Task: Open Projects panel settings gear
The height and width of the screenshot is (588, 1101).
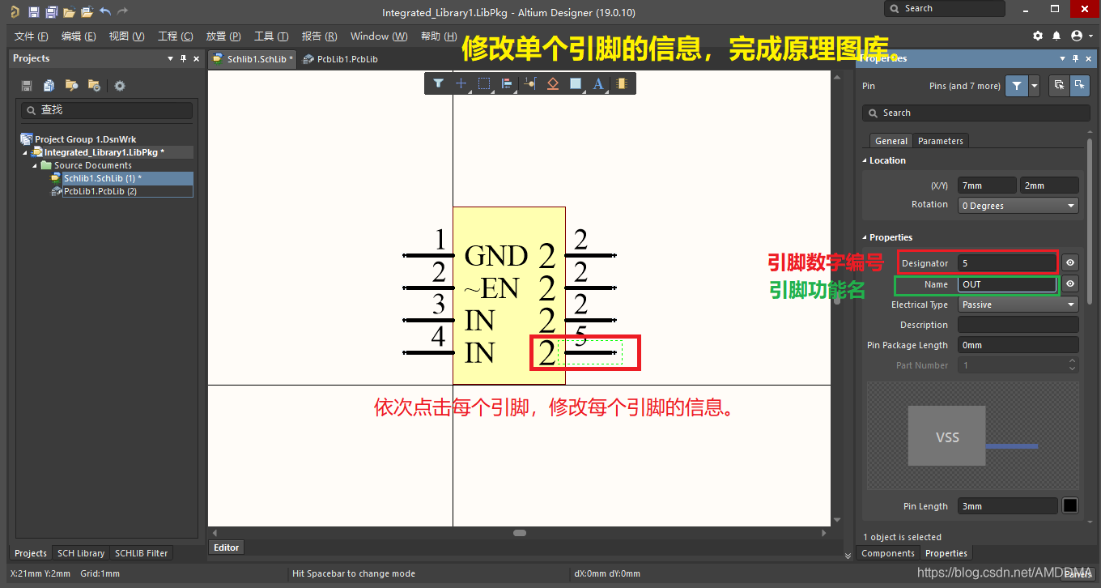Action: 120,86
